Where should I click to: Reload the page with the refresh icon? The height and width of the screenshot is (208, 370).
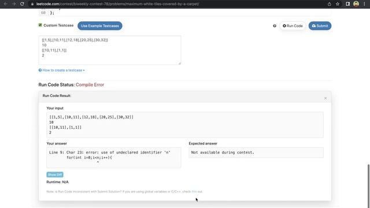(x=22, y=4)
